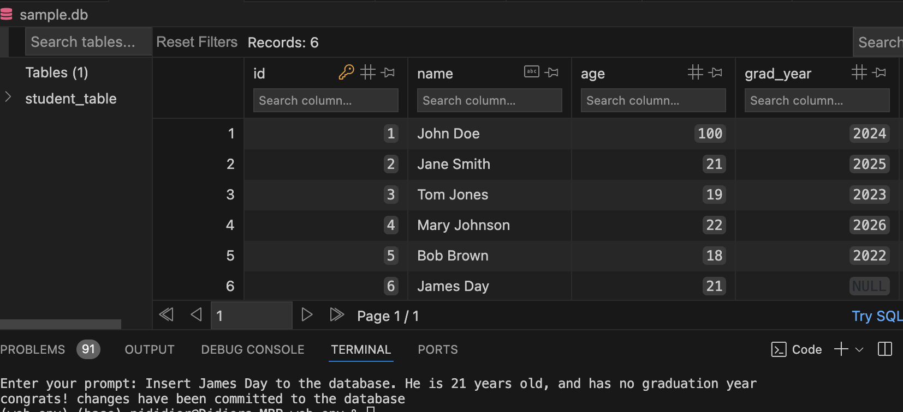903x412 pixels.
Task: Go to the previous page of records
Action: pyautogui.click(x=196, y=314)
